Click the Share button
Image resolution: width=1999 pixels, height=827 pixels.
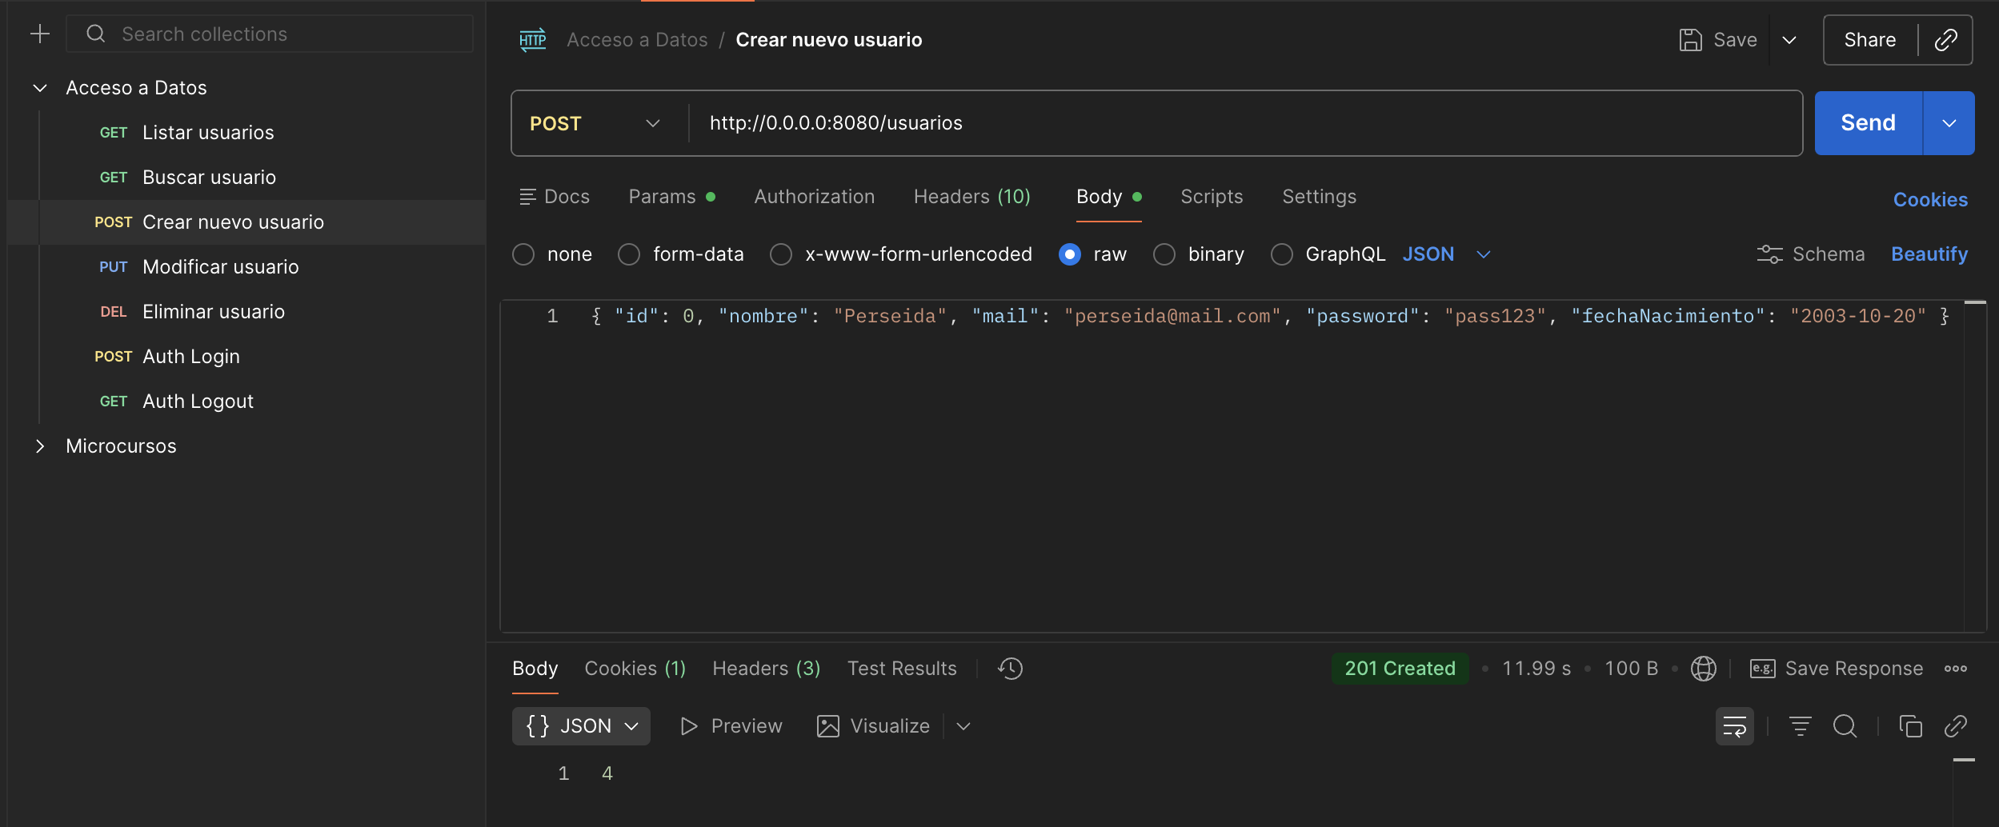[1870, 40]
